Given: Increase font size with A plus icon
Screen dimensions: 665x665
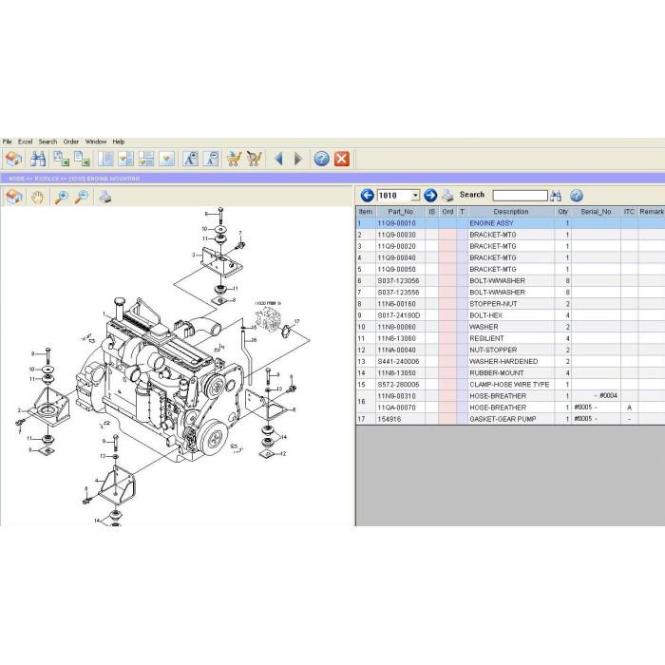Looking at the screenshot, I should [x=190, y=159].
